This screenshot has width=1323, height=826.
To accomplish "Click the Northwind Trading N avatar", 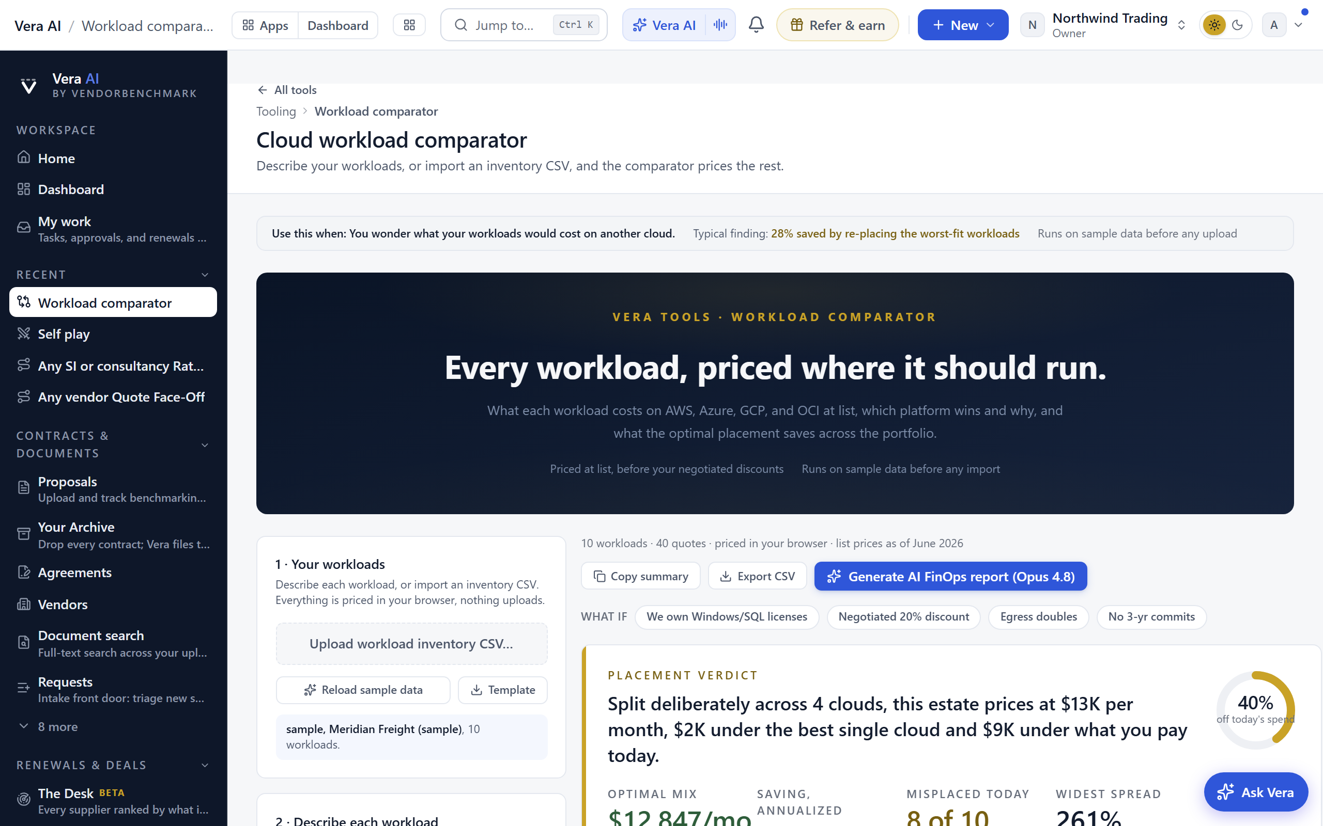I will (x=1032, y=25).
